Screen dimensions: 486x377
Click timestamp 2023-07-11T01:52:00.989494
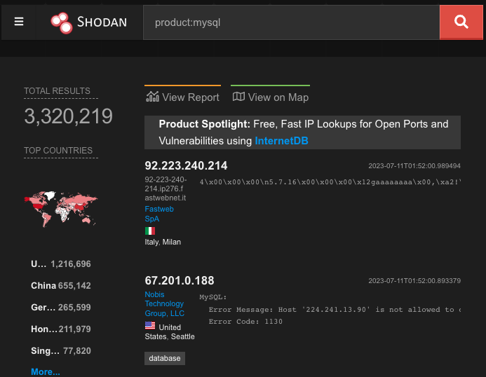pyautogui.click(x=414, y=166)
